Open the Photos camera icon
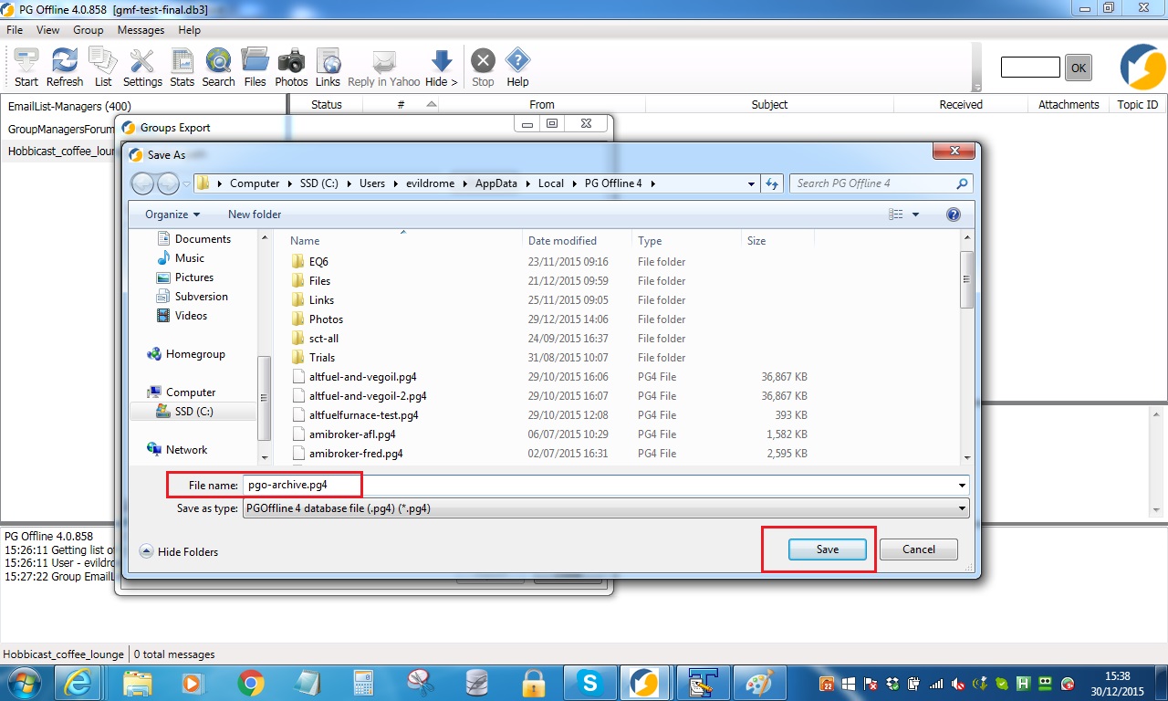The width and height of the screenshot is (1168, 701). [x=291, y=68]
